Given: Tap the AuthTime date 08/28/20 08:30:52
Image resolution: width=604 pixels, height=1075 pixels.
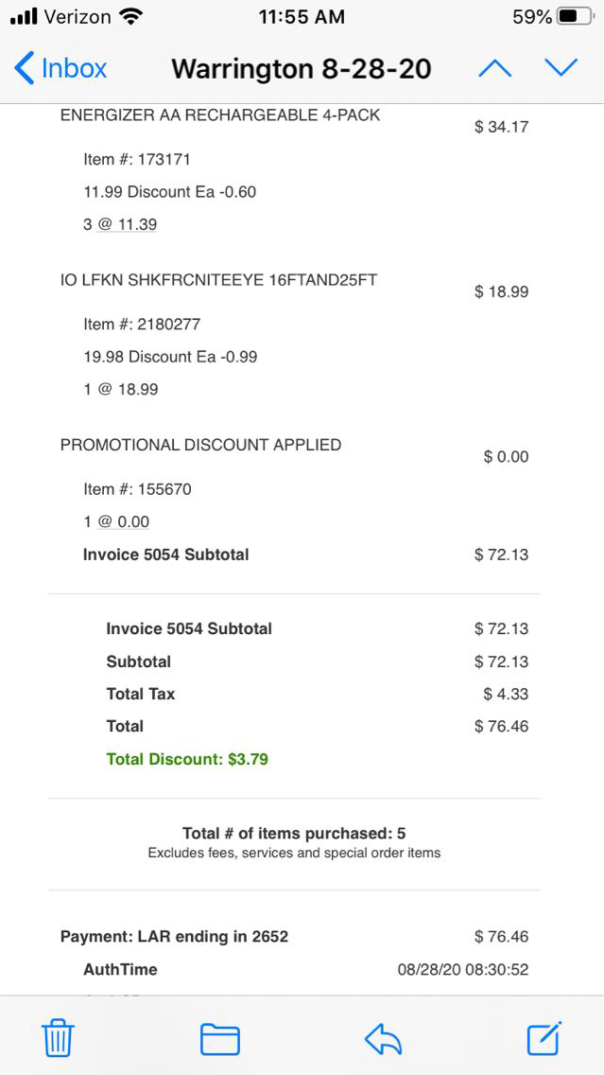Looking at the screenshot, I should 462,969.
